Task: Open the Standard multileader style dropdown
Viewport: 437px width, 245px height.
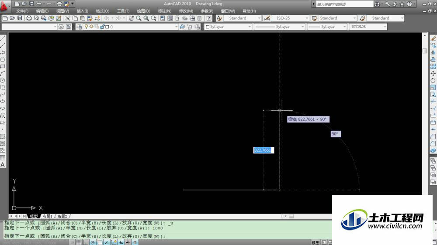Action: point(385,18)
